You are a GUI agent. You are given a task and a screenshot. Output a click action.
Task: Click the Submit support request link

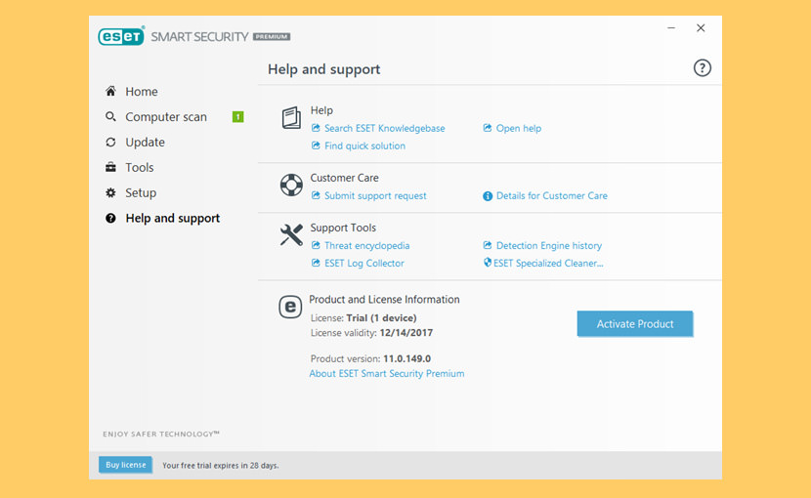[375, 195]
